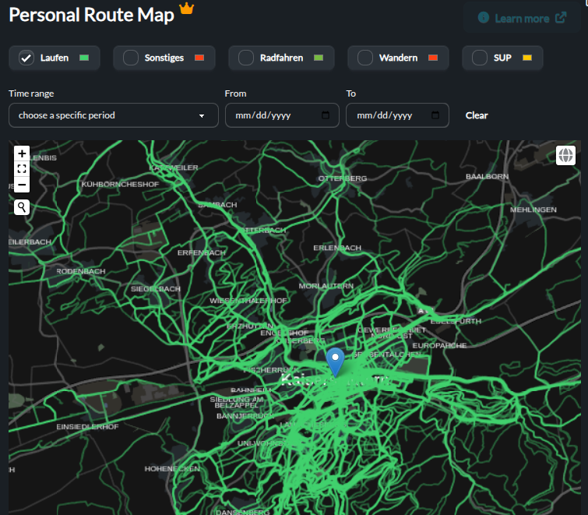Click the red Wandern color swatch
Image resolution: width=588 pixels, height=515 pixels.
tap(433, 58)
